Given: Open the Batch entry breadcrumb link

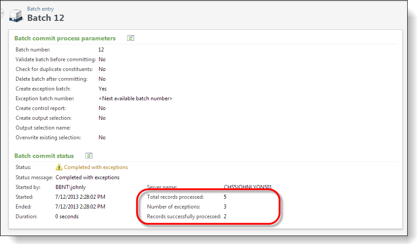Looking at the screenshot, I should [x=40, y=9].
